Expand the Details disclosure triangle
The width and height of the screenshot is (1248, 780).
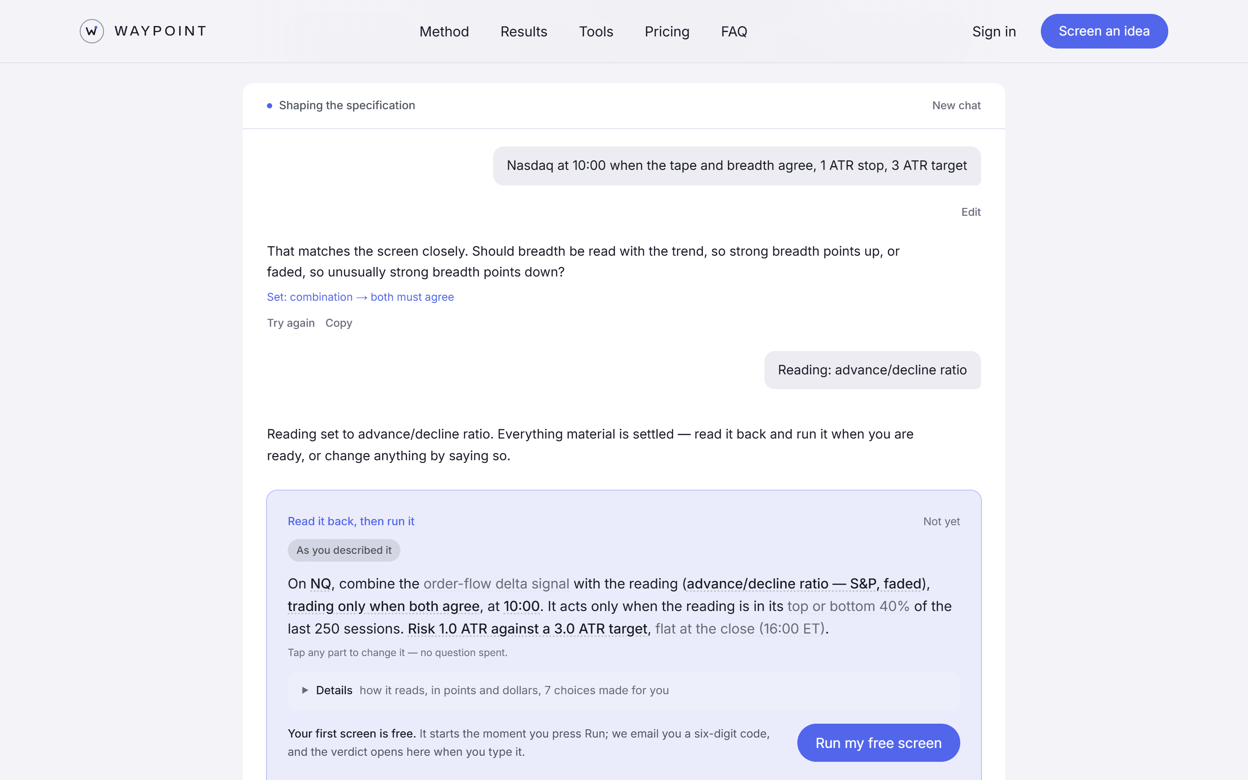point(305,690)
